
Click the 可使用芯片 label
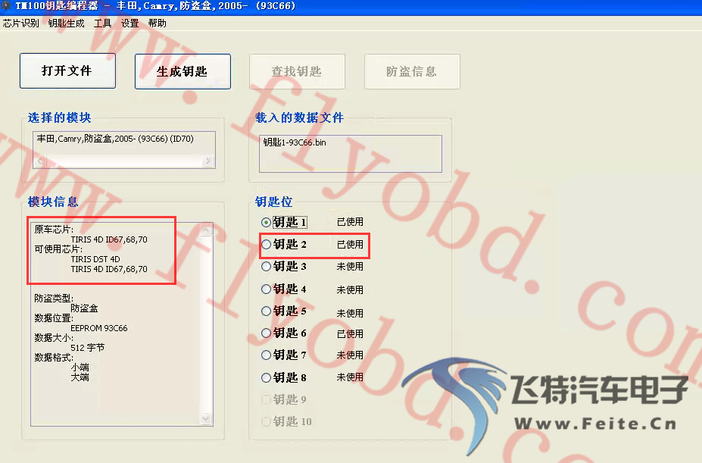coord(58,249)
